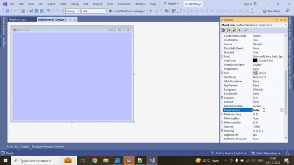Expand the Location property node
Viewport: 294px width, 165px height.
[x=222, y=98]
